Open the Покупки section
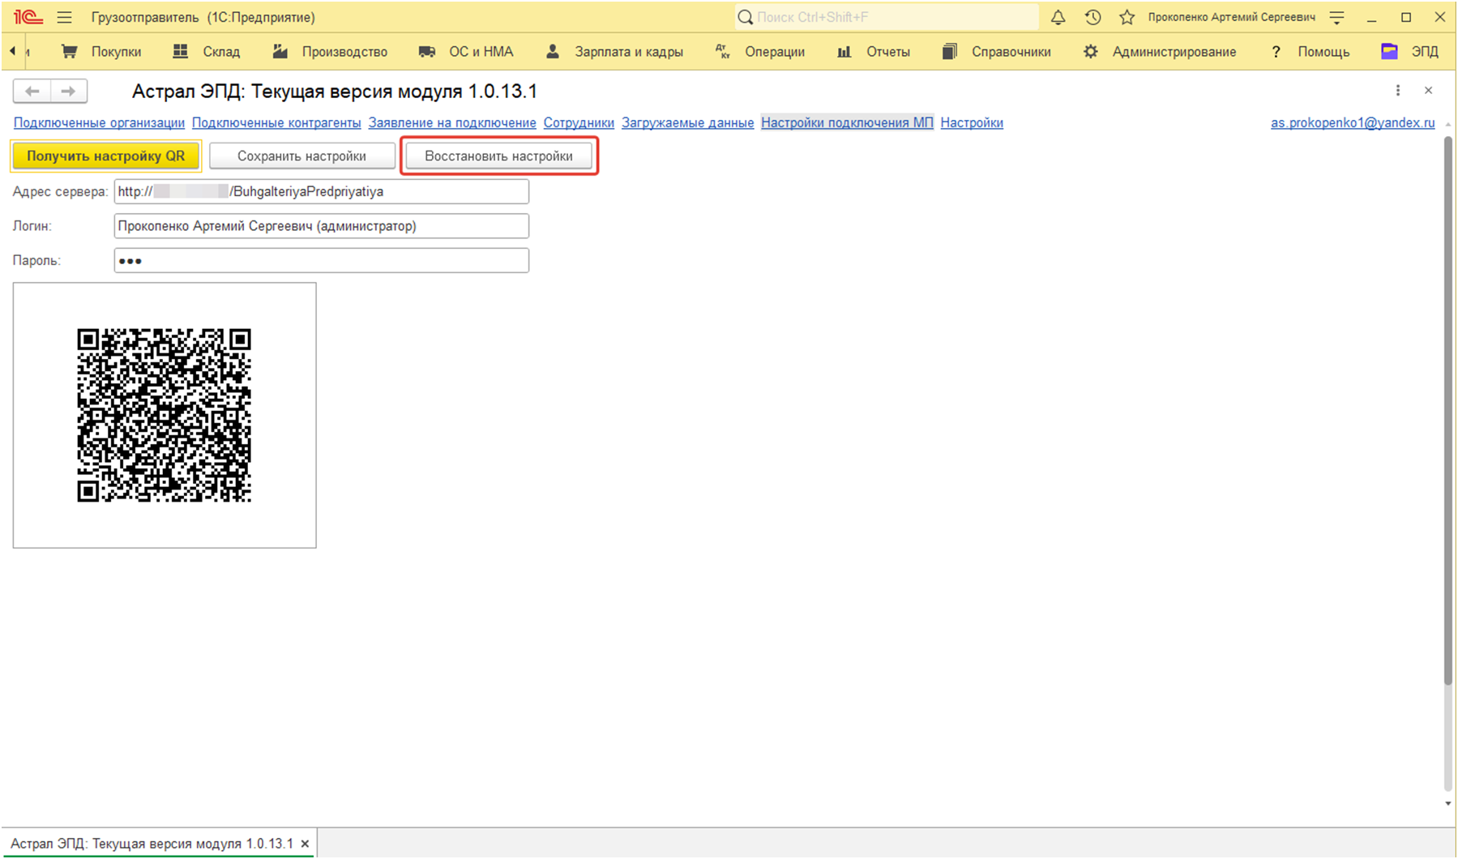1458x859 pixels. coord(116,51)
